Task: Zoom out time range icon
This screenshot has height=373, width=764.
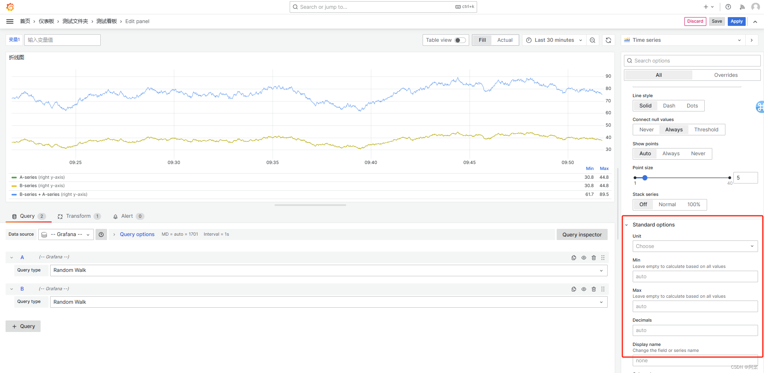Action: click(592, 40)
